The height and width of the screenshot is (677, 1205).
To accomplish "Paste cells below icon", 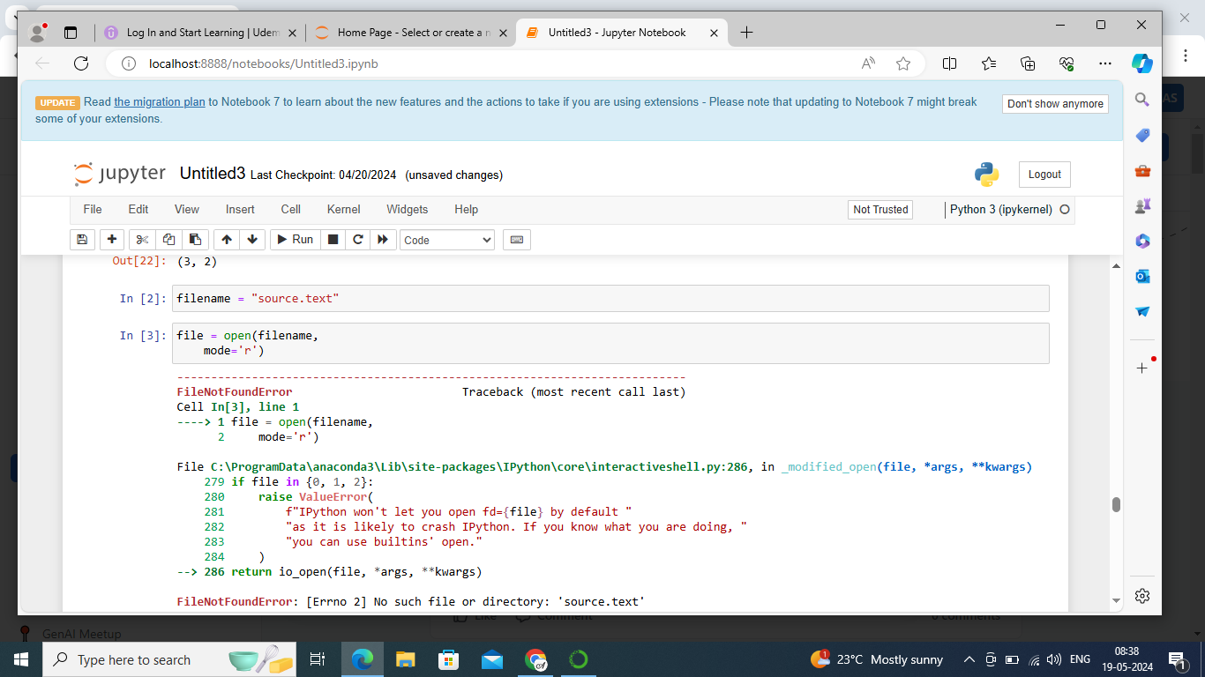I will pyautogui.click(x=195, y=240).
